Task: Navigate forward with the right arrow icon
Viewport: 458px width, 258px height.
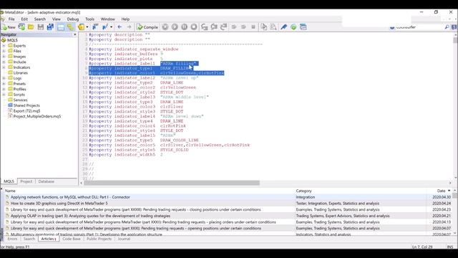Action: coord(129,27)
